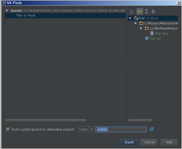Click the folder icon of C:\Users\lahuman
Screen dimensions: 182x149
pos(141,23)
